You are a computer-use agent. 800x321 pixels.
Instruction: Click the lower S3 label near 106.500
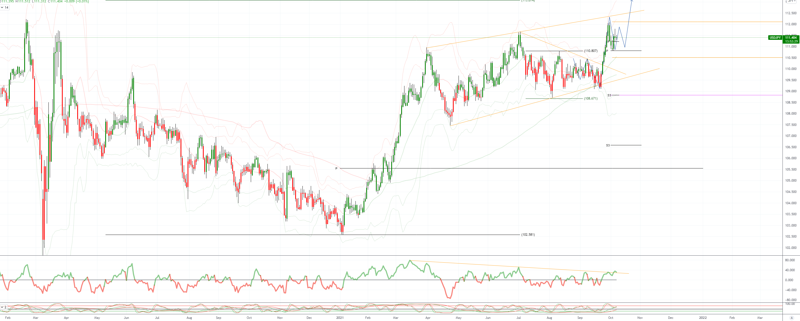pyautogui.click(x=608, y=145)
